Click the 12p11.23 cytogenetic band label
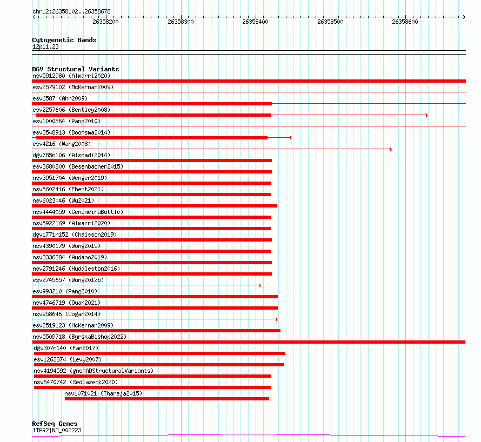481x442 pixels. point(45,46)
